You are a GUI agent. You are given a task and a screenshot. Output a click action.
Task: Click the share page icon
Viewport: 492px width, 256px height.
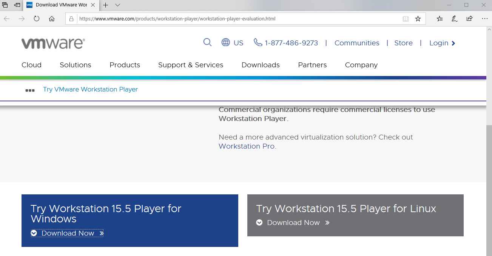coord(469,19)
